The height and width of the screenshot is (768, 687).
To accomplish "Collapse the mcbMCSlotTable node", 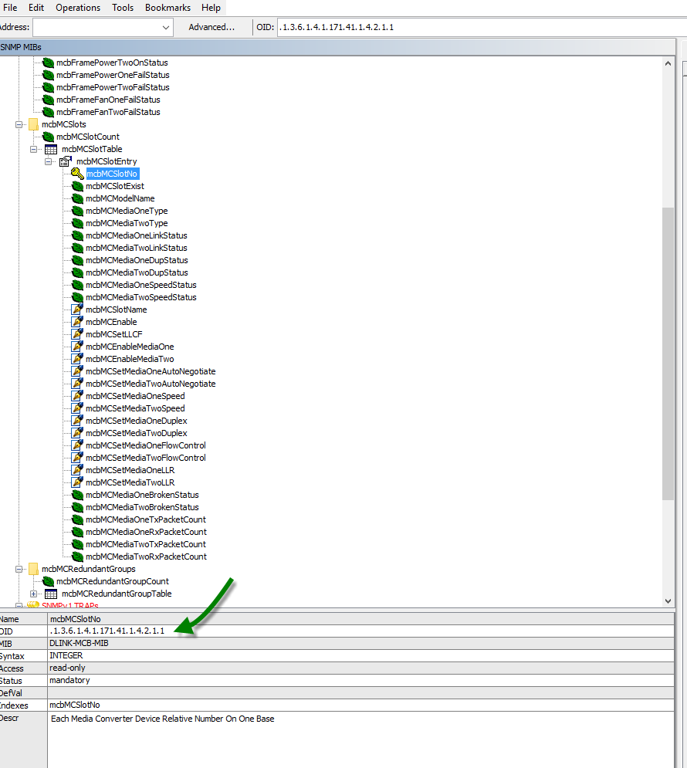I will click(34, 149).
